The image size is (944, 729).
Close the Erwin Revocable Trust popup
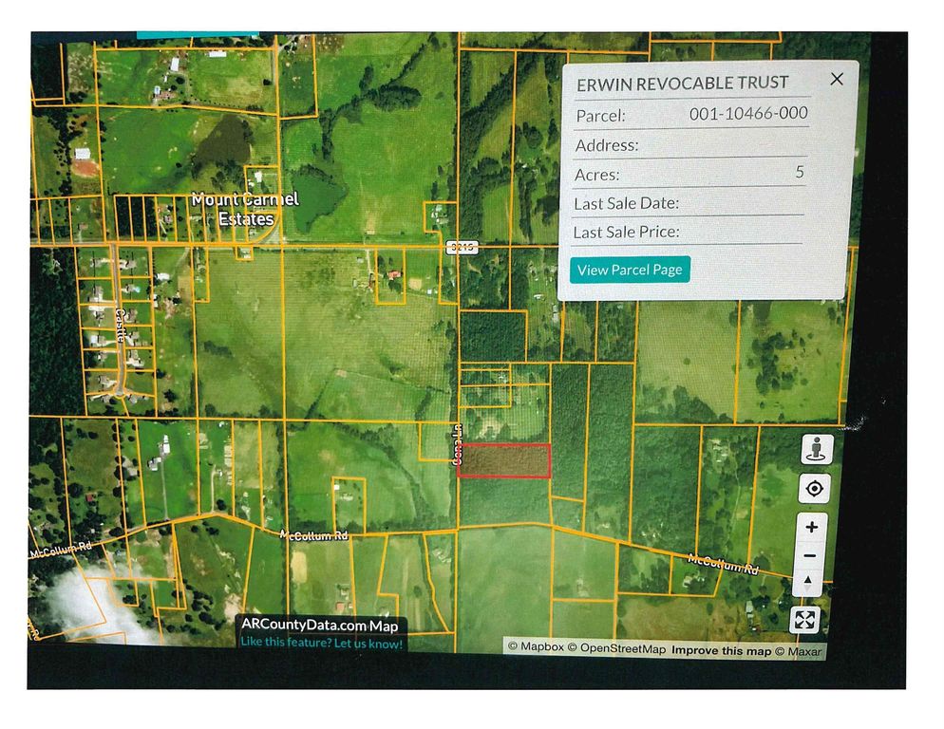pyautogui.click(x=836, y=79)
